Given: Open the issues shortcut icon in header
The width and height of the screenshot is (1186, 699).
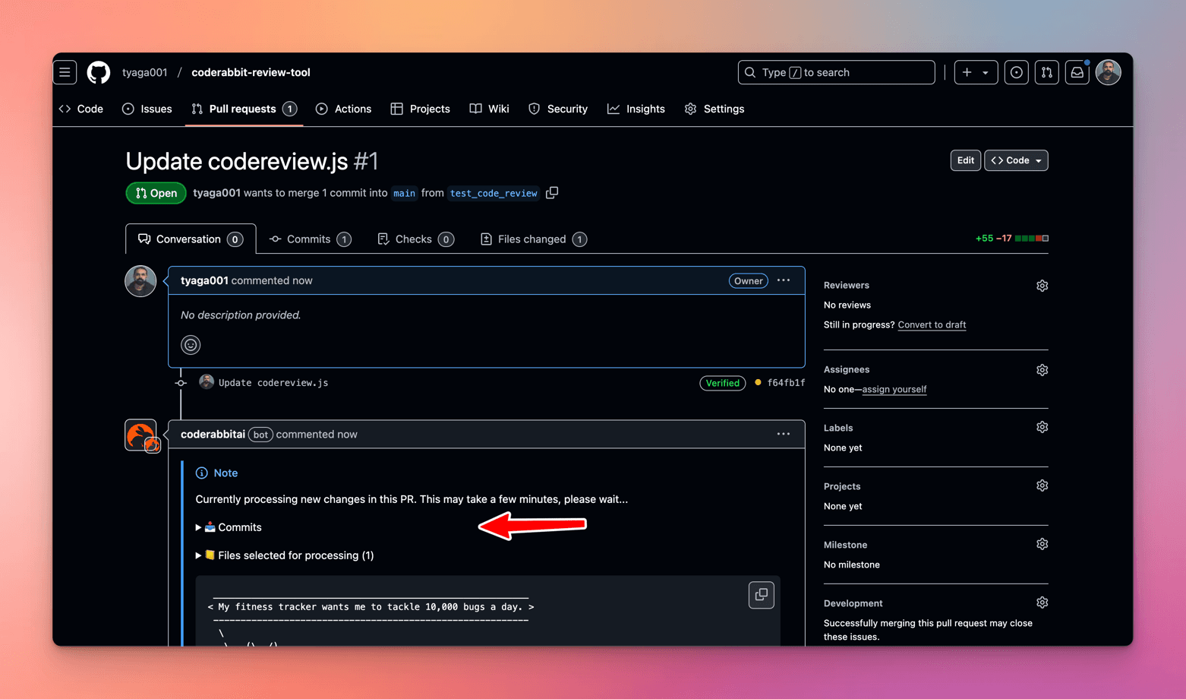Looking at the screenshot, I should click(x=1016, y=72).
